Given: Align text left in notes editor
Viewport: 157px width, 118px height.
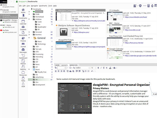Looking at the screenshot, I should pos(56,71).
